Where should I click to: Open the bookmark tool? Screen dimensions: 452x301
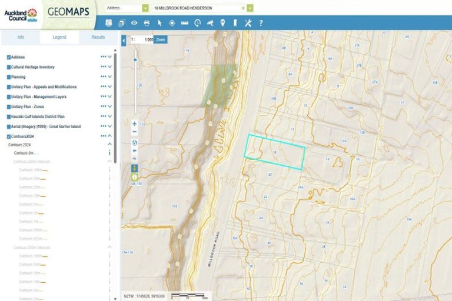235,23
